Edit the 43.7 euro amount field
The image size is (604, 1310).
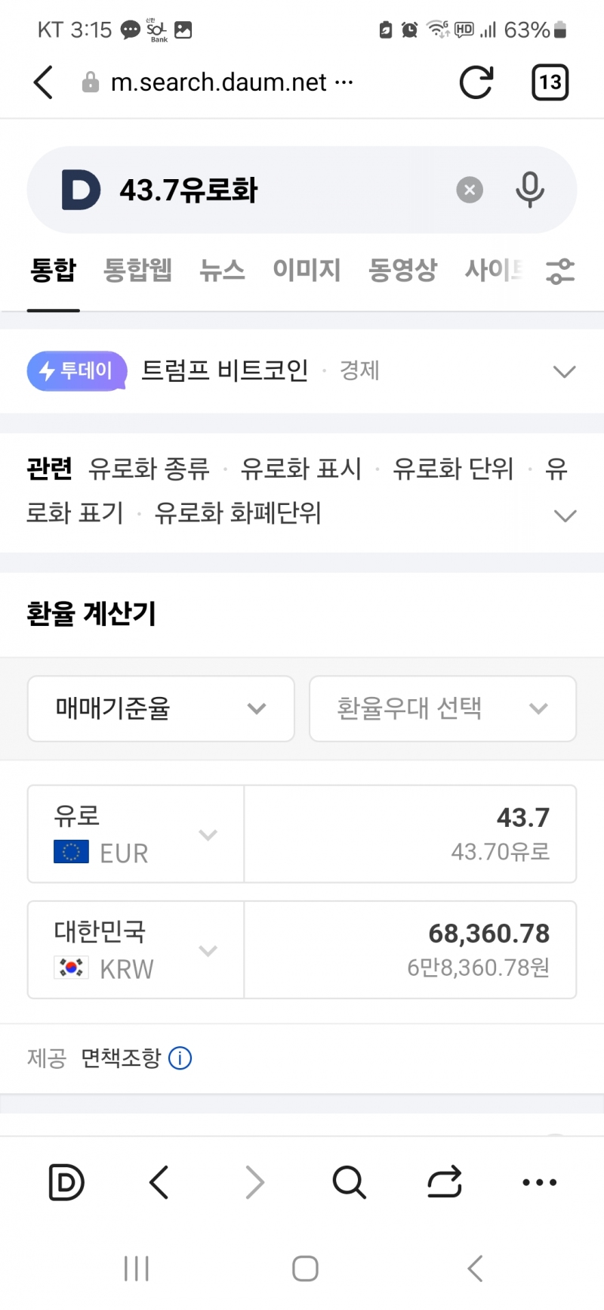410,834
